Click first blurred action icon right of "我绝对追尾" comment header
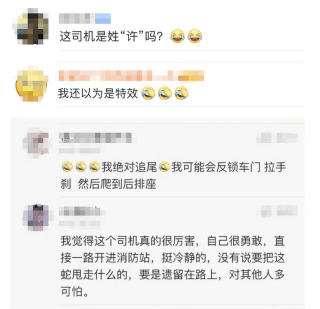Viewport: 320px width, 309px height. tap(264, 138)
